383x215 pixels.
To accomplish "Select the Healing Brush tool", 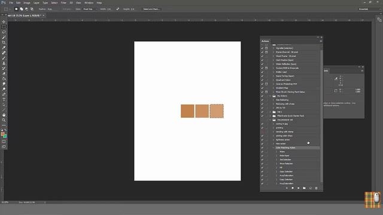I will [4, 53].
